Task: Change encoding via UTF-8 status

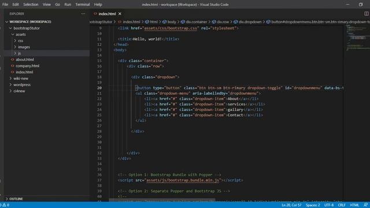Action: coord(329,205)
